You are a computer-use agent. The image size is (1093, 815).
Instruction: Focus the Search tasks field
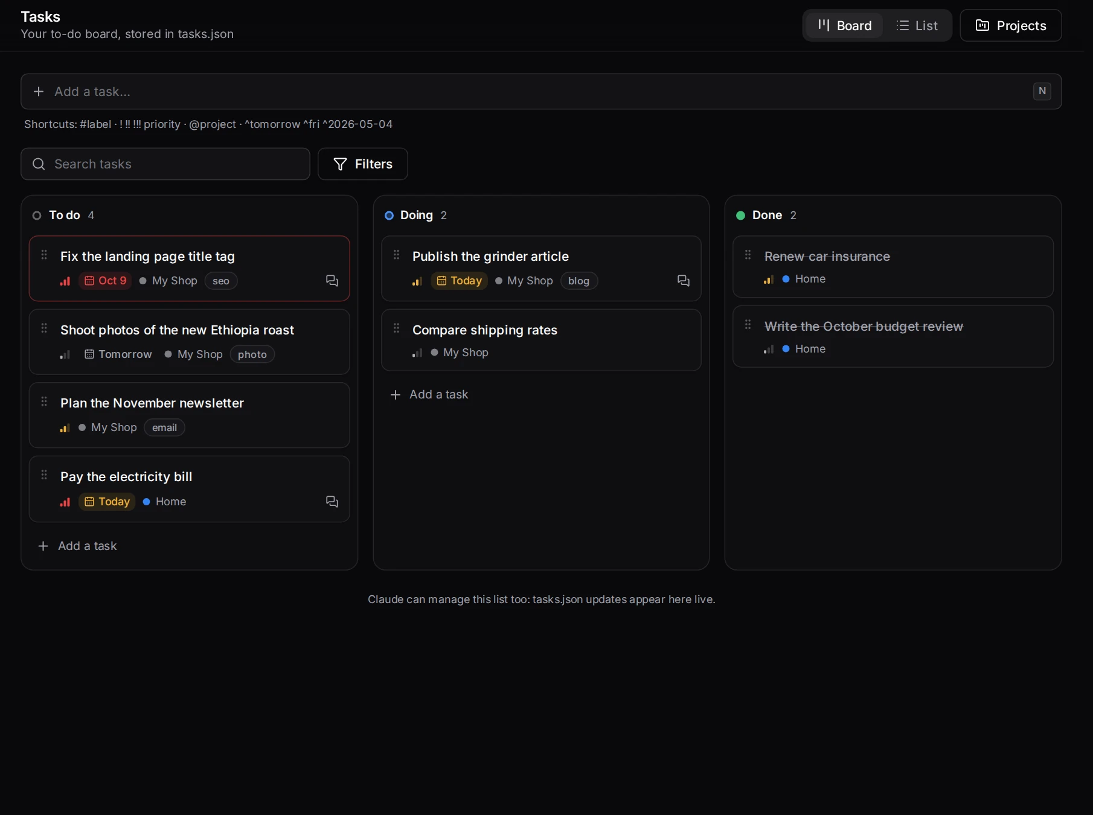tap(165, 164)
